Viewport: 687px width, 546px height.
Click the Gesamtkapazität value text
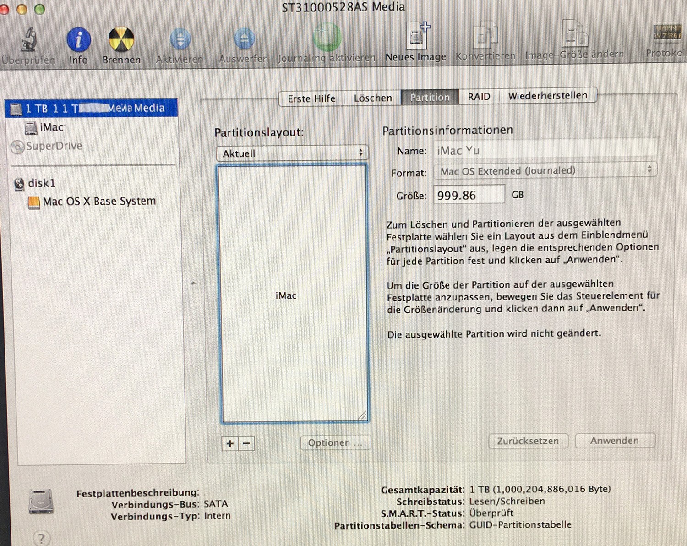pyautogui.click(x=540, y=489)
